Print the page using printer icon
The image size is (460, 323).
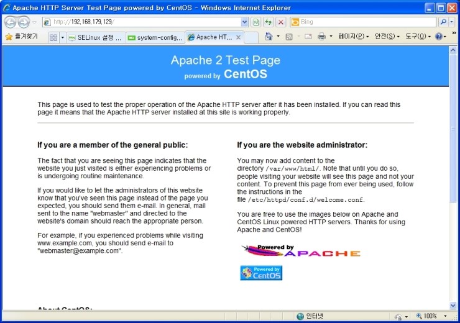321,37
